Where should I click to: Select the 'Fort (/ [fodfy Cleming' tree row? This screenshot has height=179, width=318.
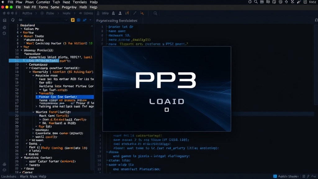point(58,148)
